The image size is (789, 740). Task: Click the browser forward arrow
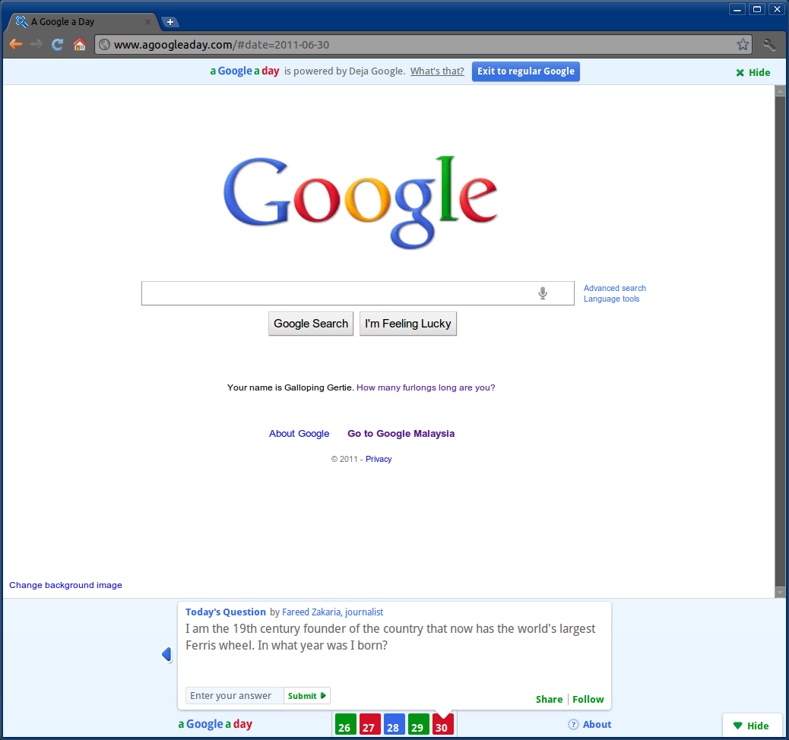point(36,44)
